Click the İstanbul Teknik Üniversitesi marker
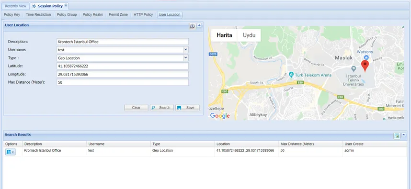Image resolution: width=411 pixels, height=189 pixels. click(x=354, y=69)
